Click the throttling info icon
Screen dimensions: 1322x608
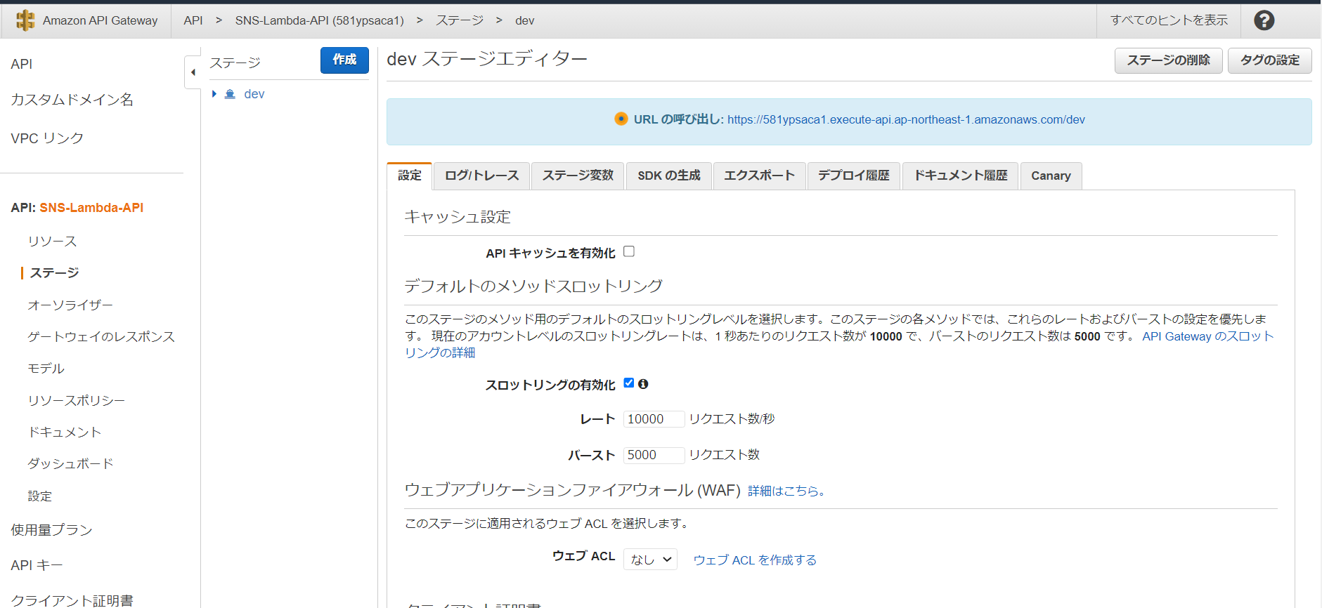click(x=643, y=384)
